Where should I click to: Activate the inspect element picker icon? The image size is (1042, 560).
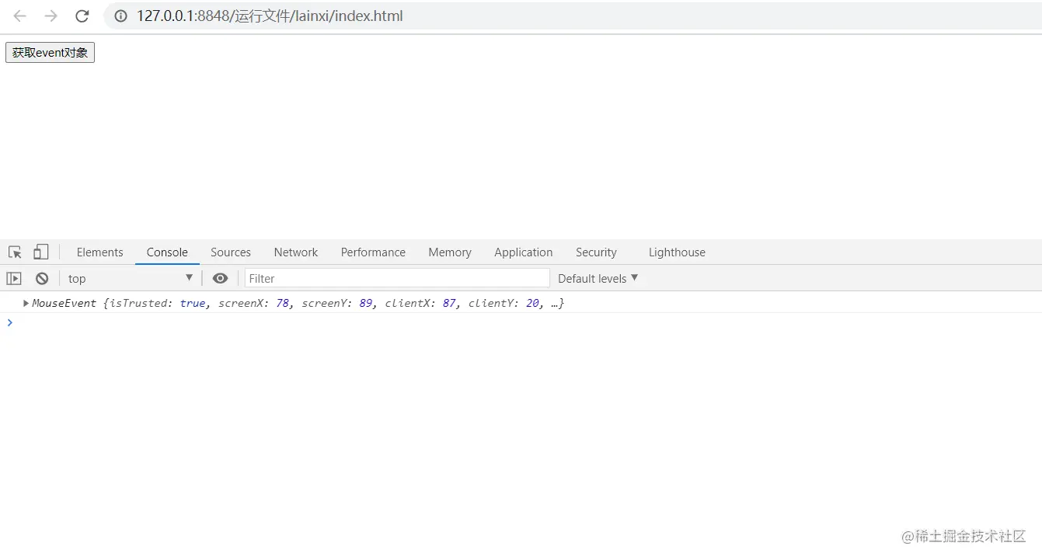coord(15,252)
